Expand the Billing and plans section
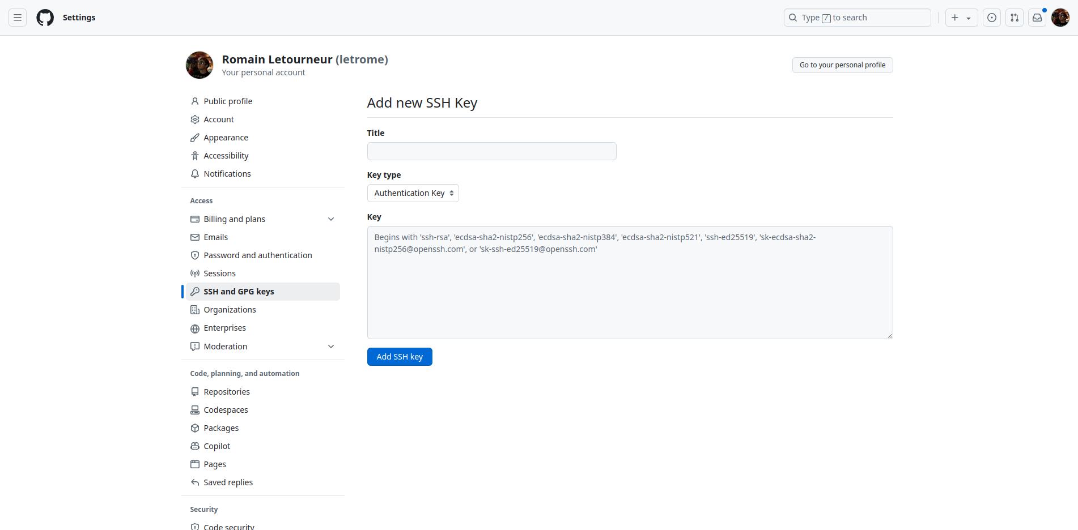The height and width of the screenshot is (530, 1078). pos(331,219)
